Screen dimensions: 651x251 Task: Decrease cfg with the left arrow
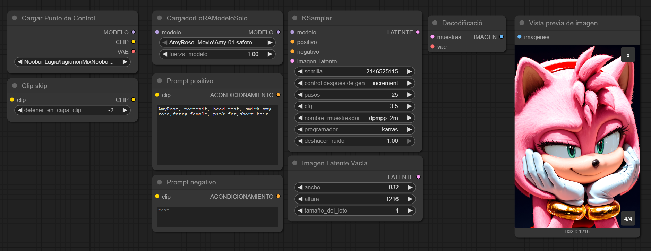[x=300, y=106]
